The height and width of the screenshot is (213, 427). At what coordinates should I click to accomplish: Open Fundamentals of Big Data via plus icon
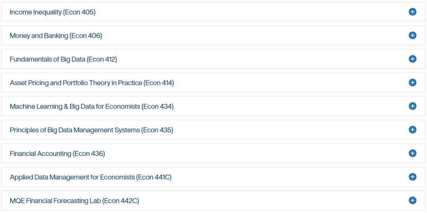point(412,59)
